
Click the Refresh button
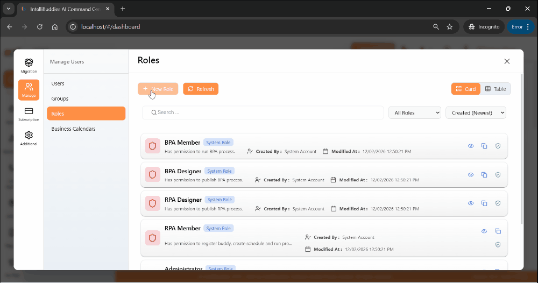coord(201,89)
